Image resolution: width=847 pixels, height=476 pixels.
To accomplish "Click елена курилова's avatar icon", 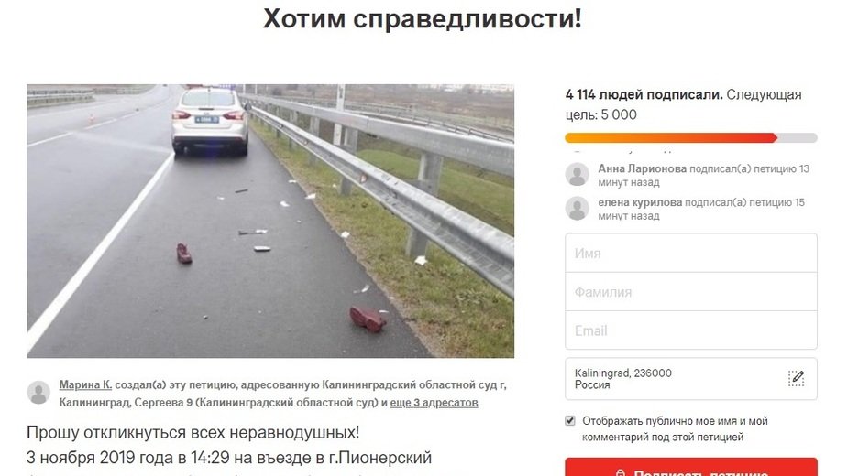I will pyautogui.click(x=577, y=209).
